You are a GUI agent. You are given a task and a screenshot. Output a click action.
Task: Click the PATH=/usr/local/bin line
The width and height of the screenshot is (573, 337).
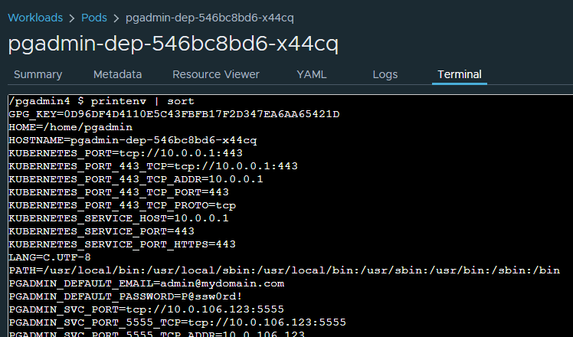tap(284, 270)
